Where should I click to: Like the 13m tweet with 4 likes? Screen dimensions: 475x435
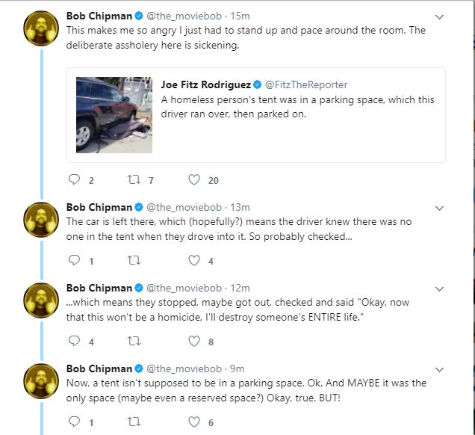pyautogui.click(x=194, y=260)
